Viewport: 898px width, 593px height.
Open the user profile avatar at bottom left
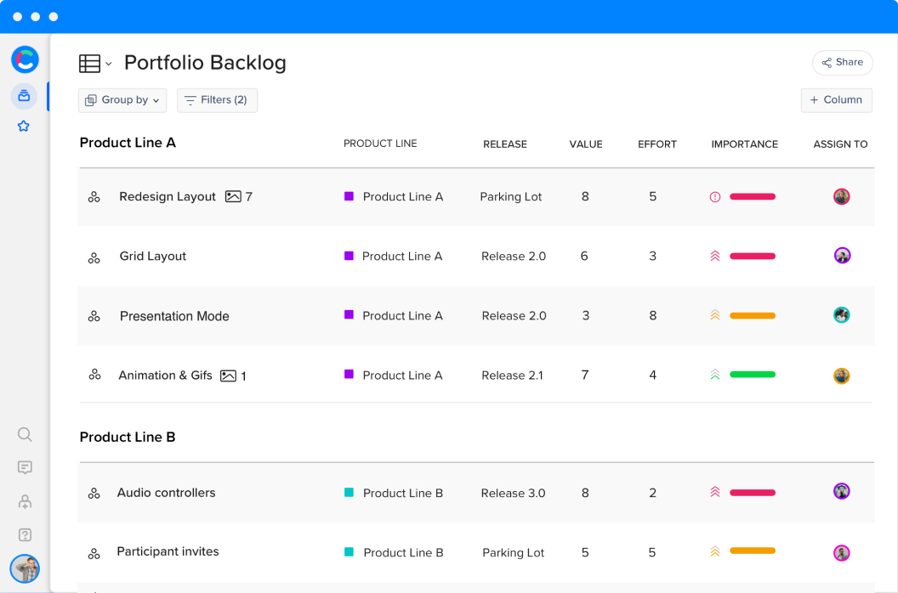[25, 568]
